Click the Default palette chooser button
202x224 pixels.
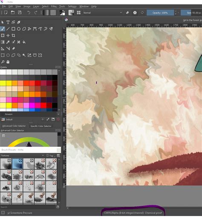click(7, 119)
